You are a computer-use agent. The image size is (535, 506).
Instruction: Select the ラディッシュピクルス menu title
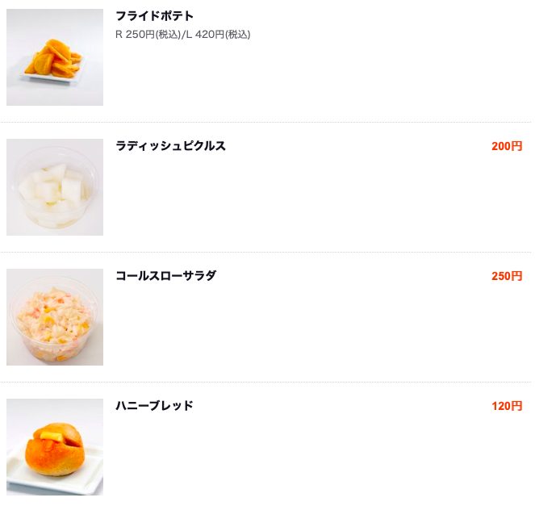pos(170,146)
